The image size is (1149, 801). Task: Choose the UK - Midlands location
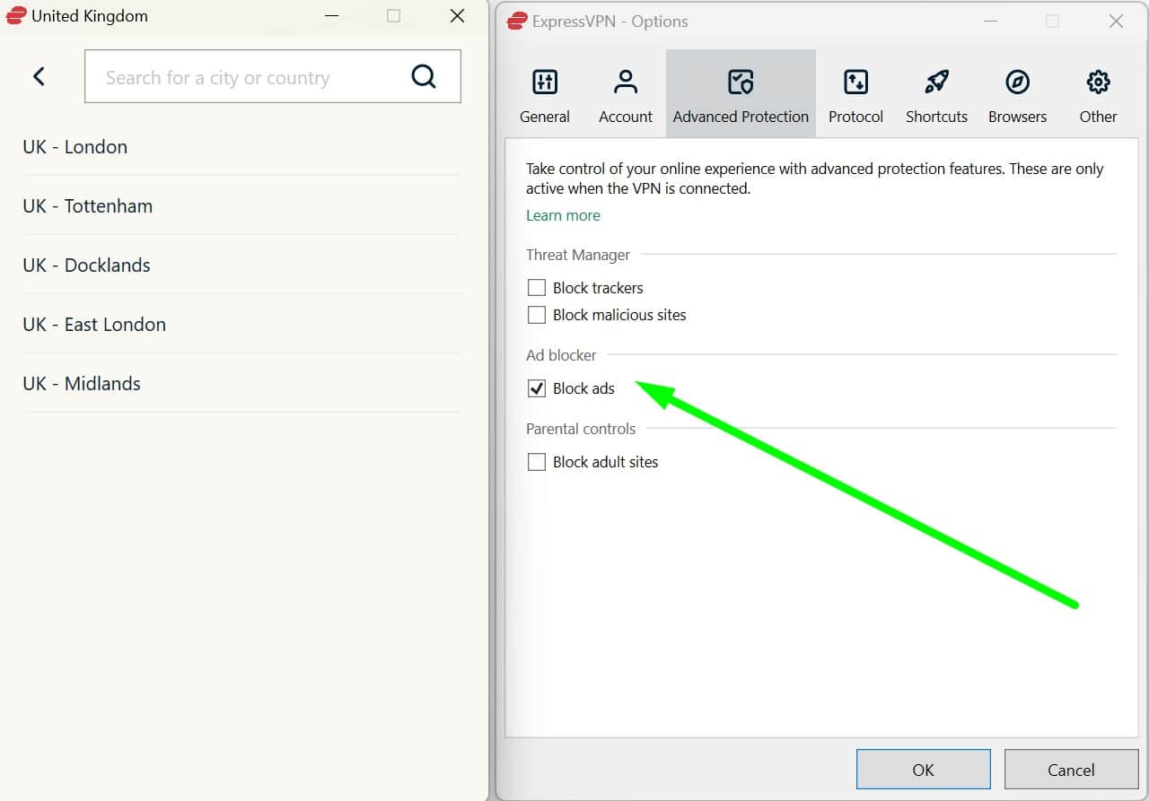pos(241,383)
